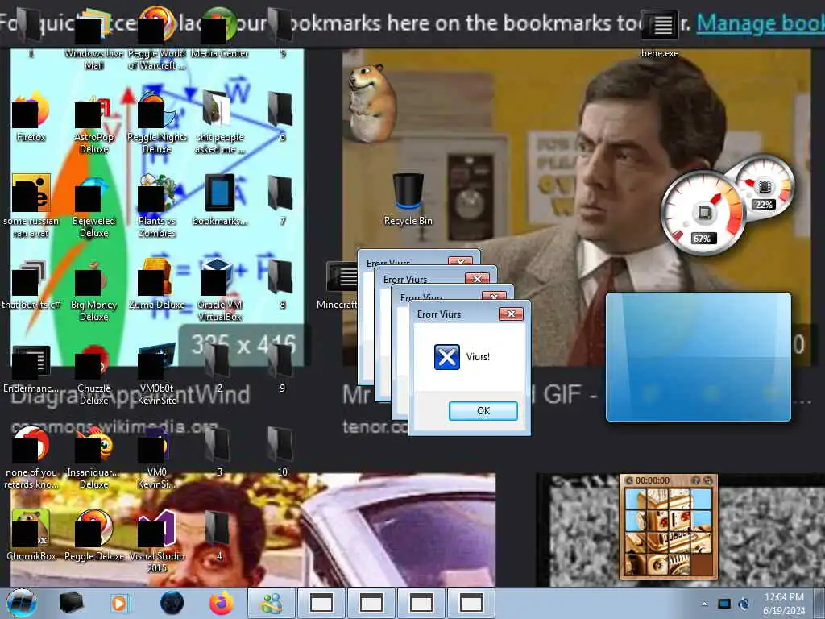This screenshot has width=825, height=619.
Task: Show hidden system tray icons
Action: pyautogui.click(x=704, y=604)
